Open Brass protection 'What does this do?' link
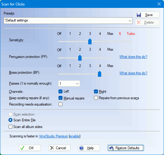The width and height of the screenshot is (164, 155). tap(133, 73)
